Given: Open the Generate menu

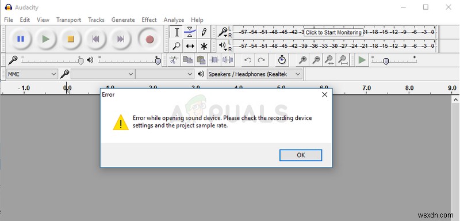Looking at the screenshot, I should [123, 20].
